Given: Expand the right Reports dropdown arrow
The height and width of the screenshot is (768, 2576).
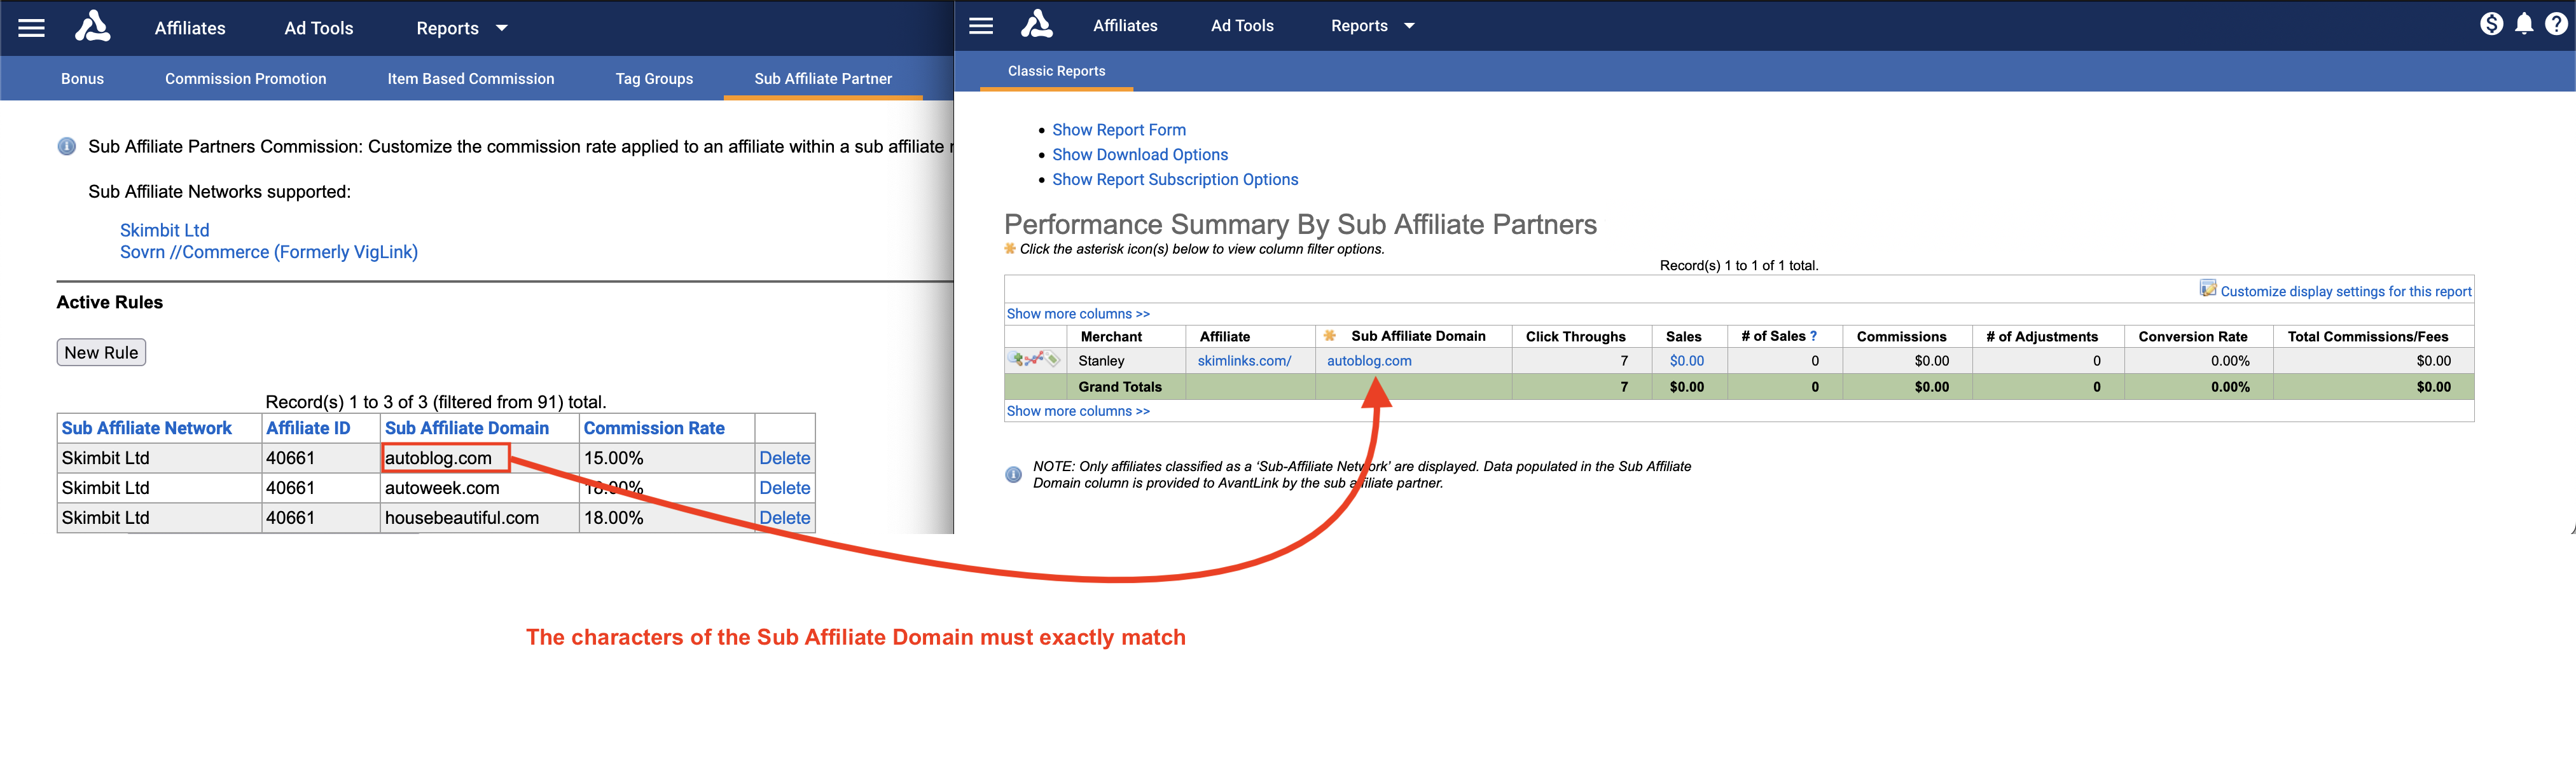Looking at the screenshot, I should pyautogui.click(x=1409, y=26).
